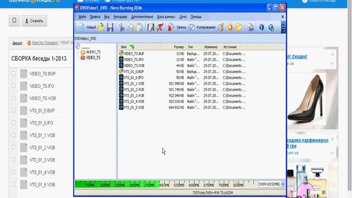This screenshot has width=352, height=198.
Task: Tick checkbox for VIDEO_TS.VOB in cloud list
Action: click(13, 98)
